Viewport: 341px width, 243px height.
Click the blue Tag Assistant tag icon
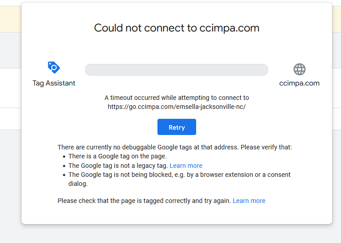point(54,67)
